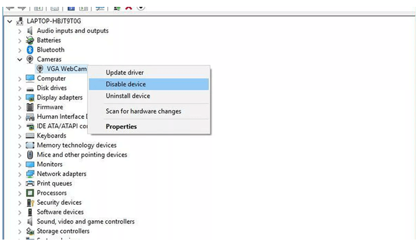Click the Storage controllers icon

pyautogui.click(x=30, y=231)
